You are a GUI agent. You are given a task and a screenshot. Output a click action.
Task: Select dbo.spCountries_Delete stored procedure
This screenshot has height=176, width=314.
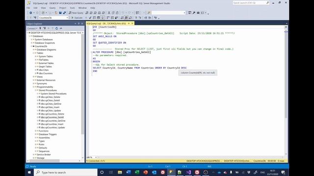pyautogui.click(x=52, y=114)
